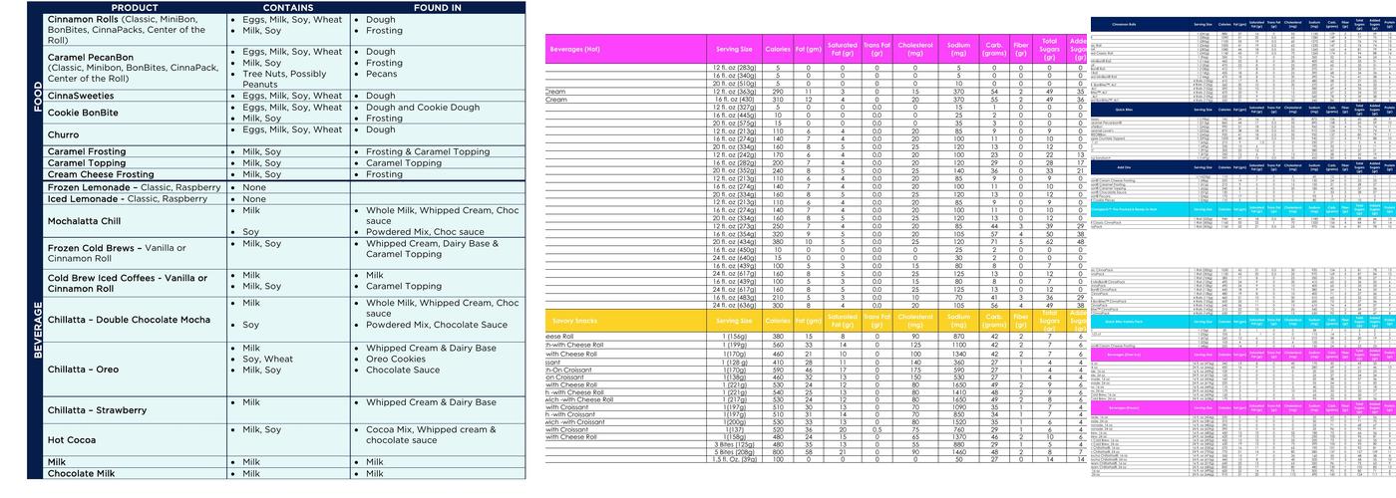Select the 'Dough and Cookie Dough' entry
This screenshot has height=498, width=1396.
(x=423, y=108)
